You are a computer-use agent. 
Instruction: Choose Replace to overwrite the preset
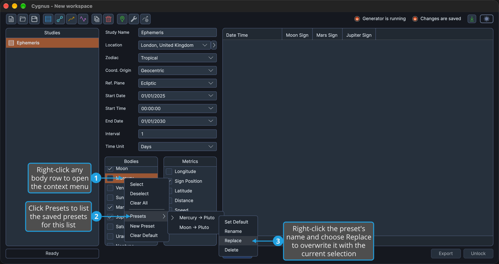[x=238, y=241]
